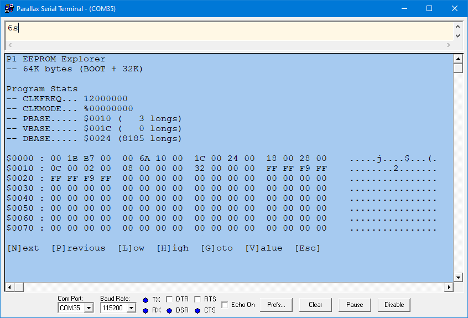Open the Prefs... dialog
468x318 pixels.
click(x=276, y=305)
